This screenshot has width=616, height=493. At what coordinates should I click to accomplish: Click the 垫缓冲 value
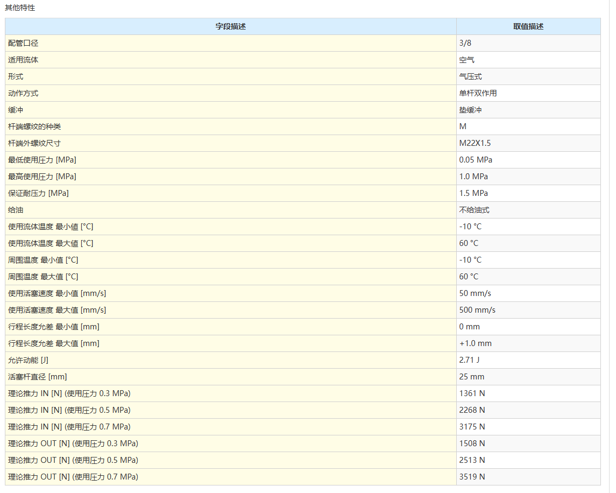[x=470, y=110]
